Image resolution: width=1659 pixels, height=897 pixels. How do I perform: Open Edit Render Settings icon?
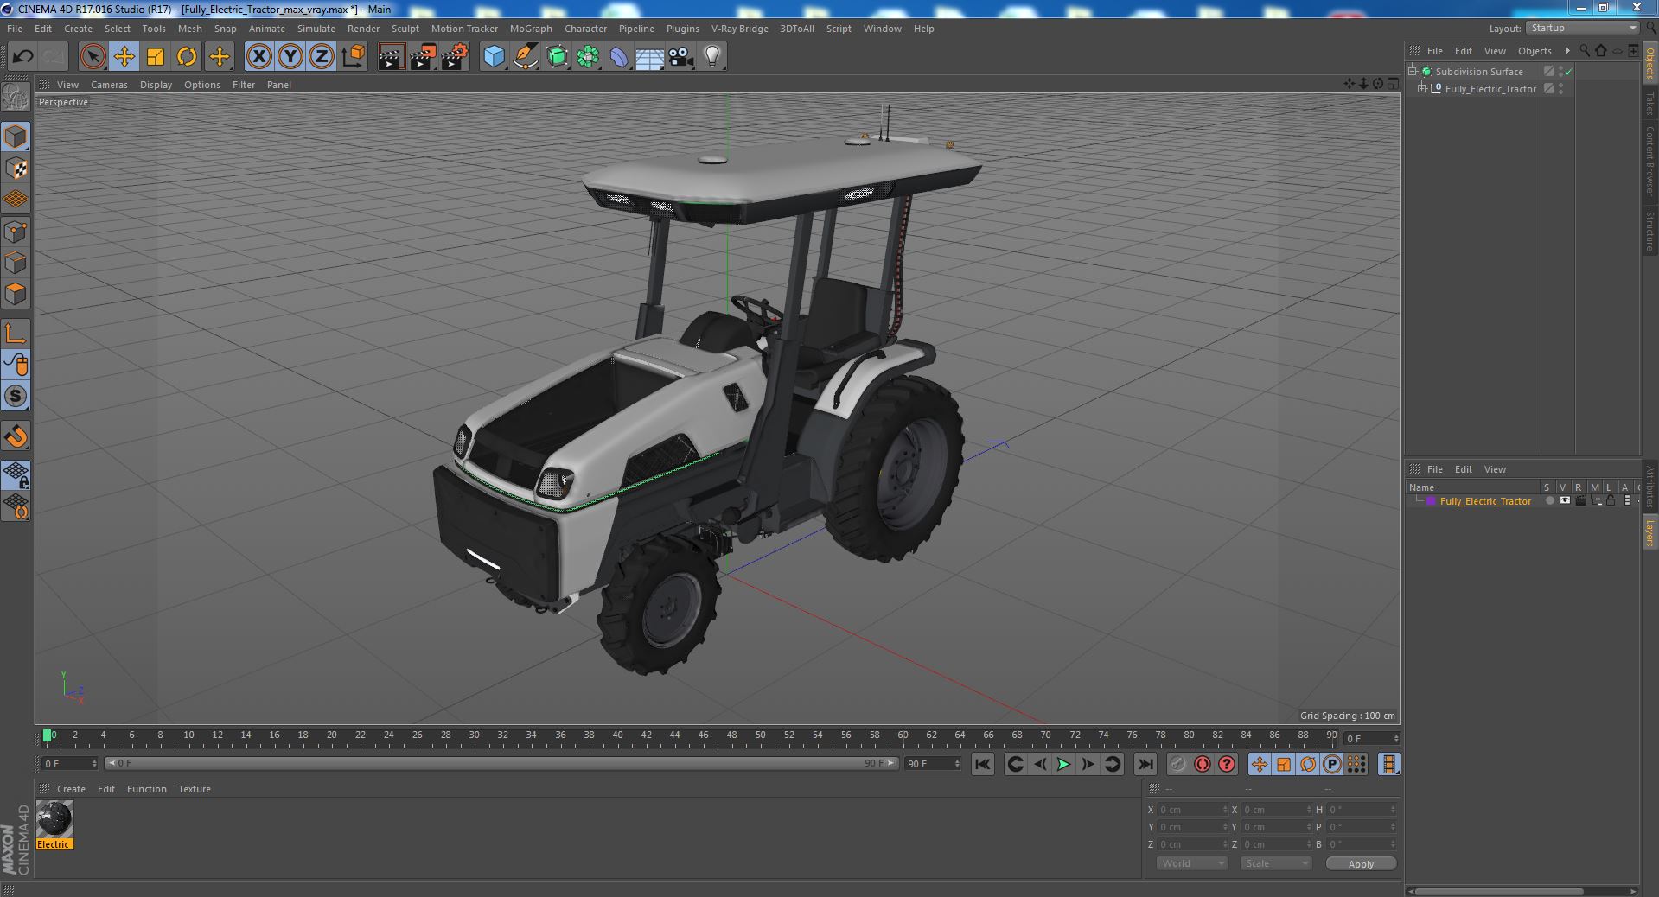pos(454,57)
